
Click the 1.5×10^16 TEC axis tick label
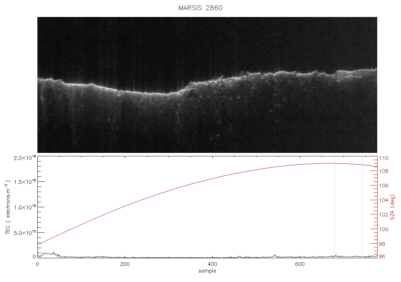click(x=25, y=182)
